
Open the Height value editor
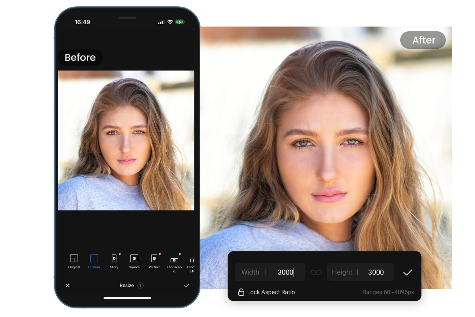click(376, 272)
